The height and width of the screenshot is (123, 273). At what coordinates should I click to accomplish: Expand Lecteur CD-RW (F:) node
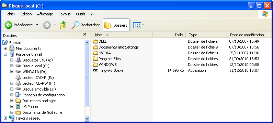[x=12, y=83]
